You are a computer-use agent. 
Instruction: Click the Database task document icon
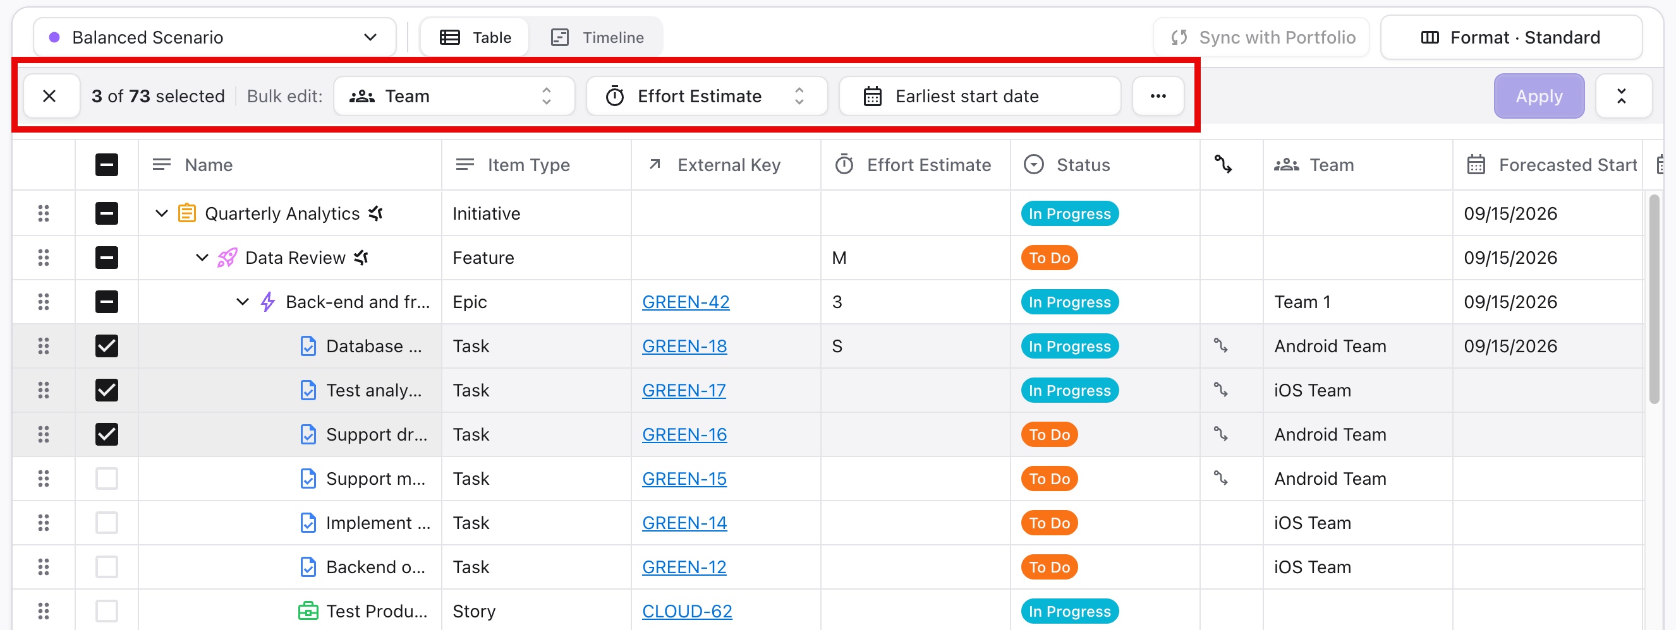coord(308,346)
